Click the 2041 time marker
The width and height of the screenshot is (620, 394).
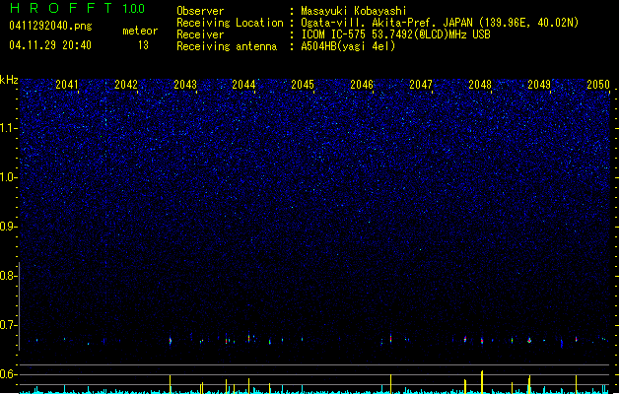(67, 85)
